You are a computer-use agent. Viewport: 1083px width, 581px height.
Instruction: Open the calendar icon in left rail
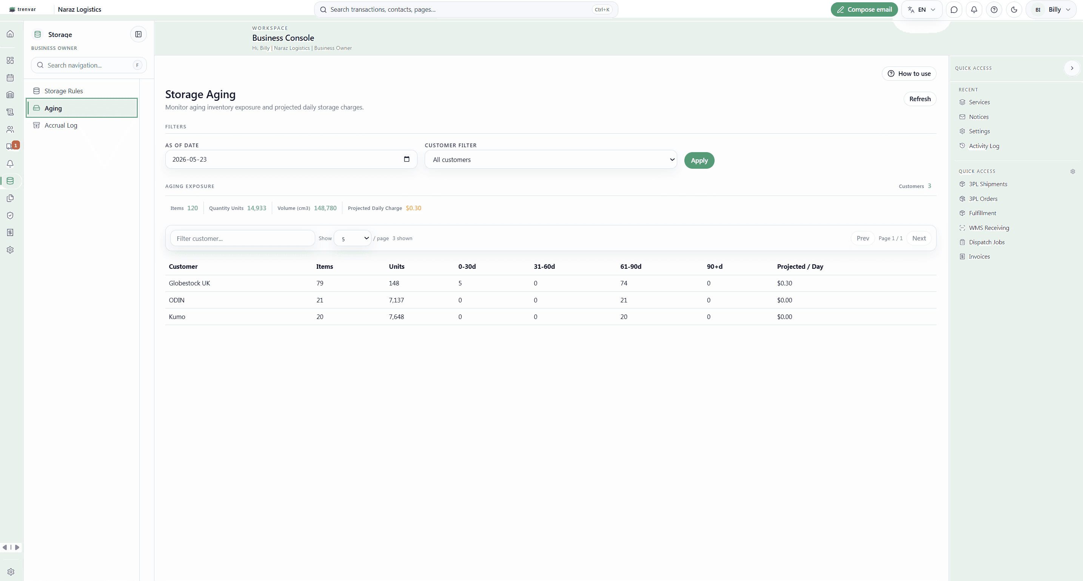(x=10, y=78)
